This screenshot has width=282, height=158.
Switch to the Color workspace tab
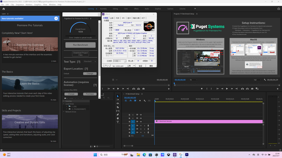126,9
